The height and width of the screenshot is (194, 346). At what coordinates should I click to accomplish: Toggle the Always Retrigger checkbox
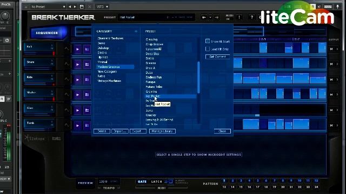[x=171, y=182]
